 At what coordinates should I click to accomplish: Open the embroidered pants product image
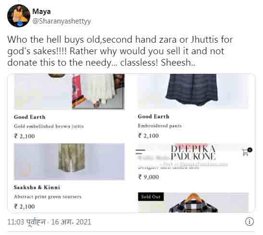click(192, 91)
